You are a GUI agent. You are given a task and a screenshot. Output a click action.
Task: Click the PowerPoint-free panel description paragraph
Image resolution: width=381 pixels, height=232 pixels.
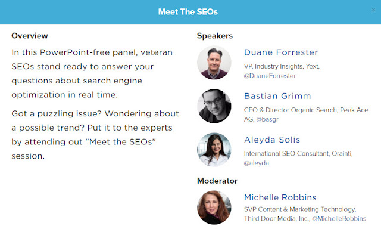[92, 73]
